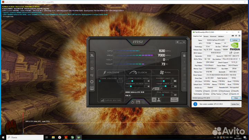Open Afterburner settings gear icon
This screenshot has height=140, width=249.
[92, 82]
